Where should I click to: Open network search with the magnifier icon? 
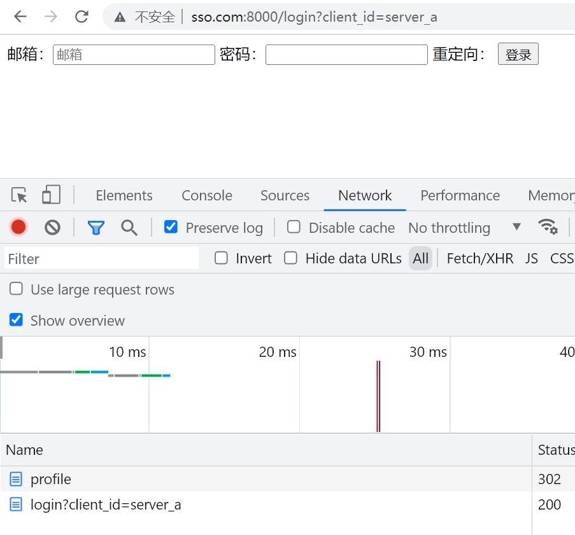(129, 228)
